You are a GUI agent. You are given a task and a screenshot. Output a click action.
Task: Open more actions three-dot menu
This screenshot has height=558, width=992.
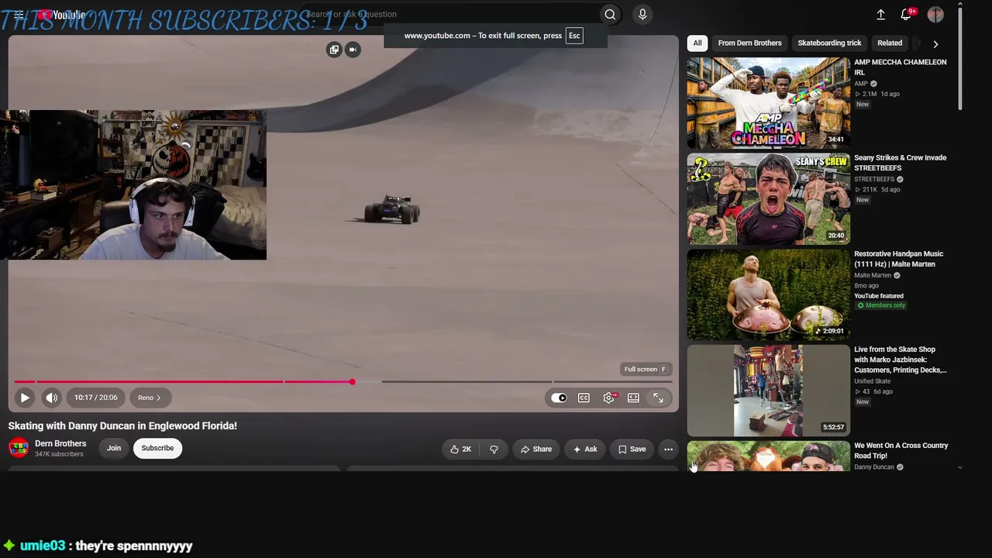tap(668, 449)
